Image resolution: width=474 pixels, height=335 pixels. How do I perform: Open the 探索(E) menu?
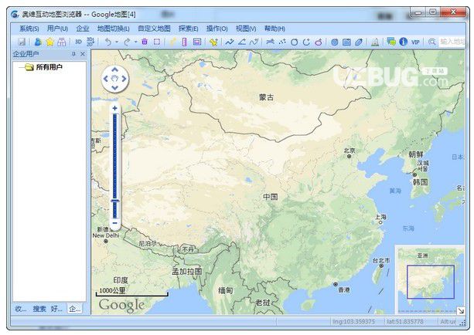[x=189, y=29]
